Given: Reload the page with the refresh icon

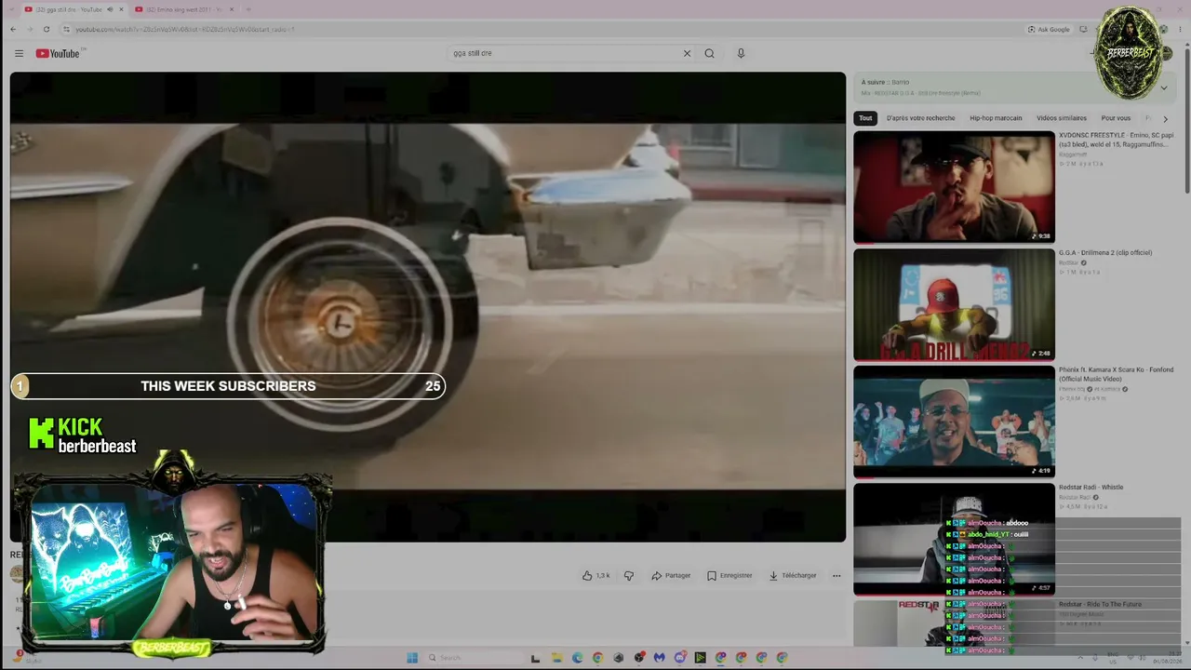Looking at the screenshot, I should [x=46, y=29].
